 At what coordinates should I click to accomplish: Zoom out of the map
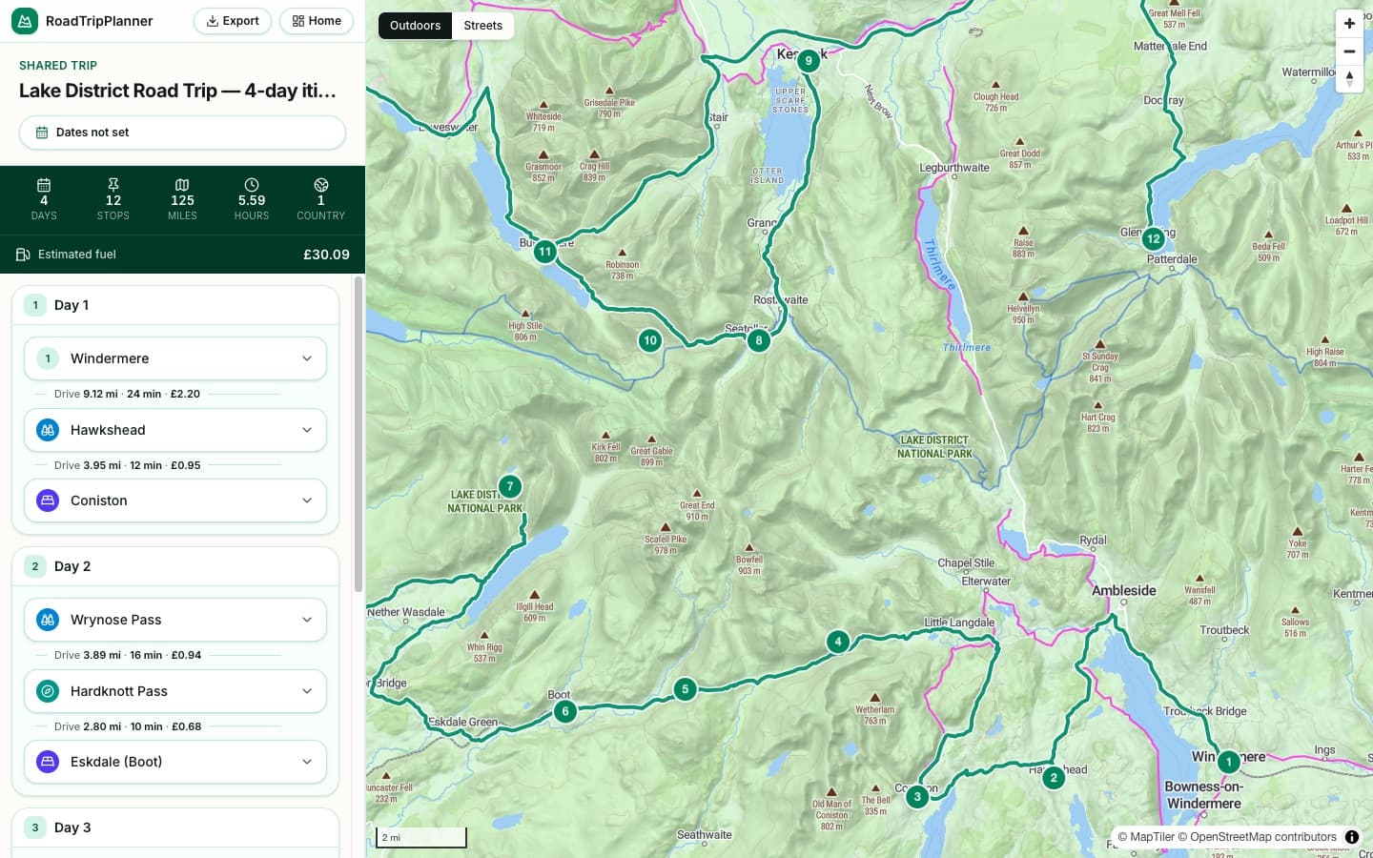click(x=1349, y=51)
